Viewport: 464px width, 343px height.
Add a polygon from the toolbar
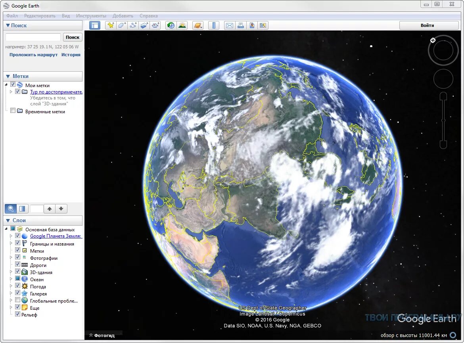[122, 25]
